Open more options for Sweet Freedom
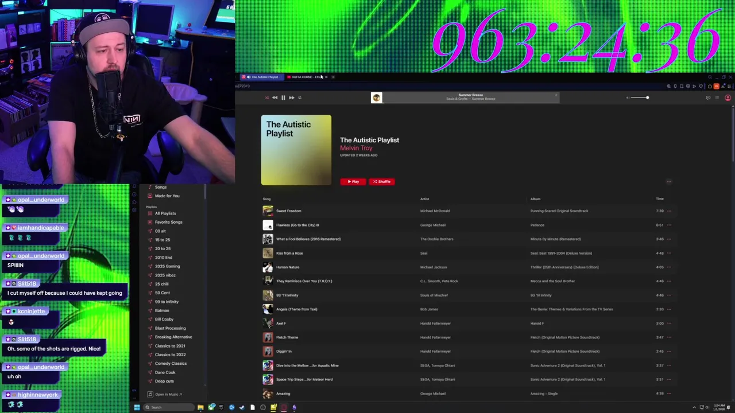The height and width of the screenshot is (413, 735). pyautogui.click(x=669, y=211)
